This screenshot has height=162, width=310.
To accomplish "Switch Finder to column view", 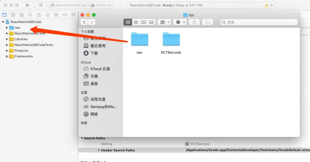I will pyautogui.click(x=144, y=22).
